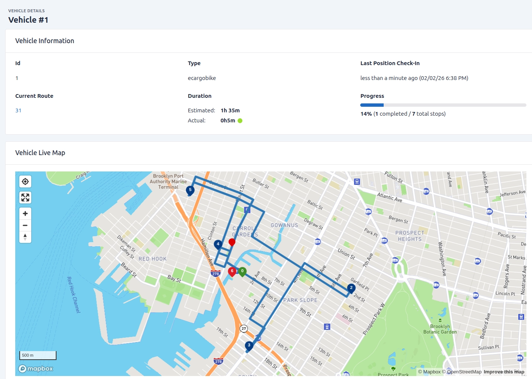This screenshot has height=379, width=532.
Task: Click the Mapbox copyright attribution
Action: pos(429,372)
